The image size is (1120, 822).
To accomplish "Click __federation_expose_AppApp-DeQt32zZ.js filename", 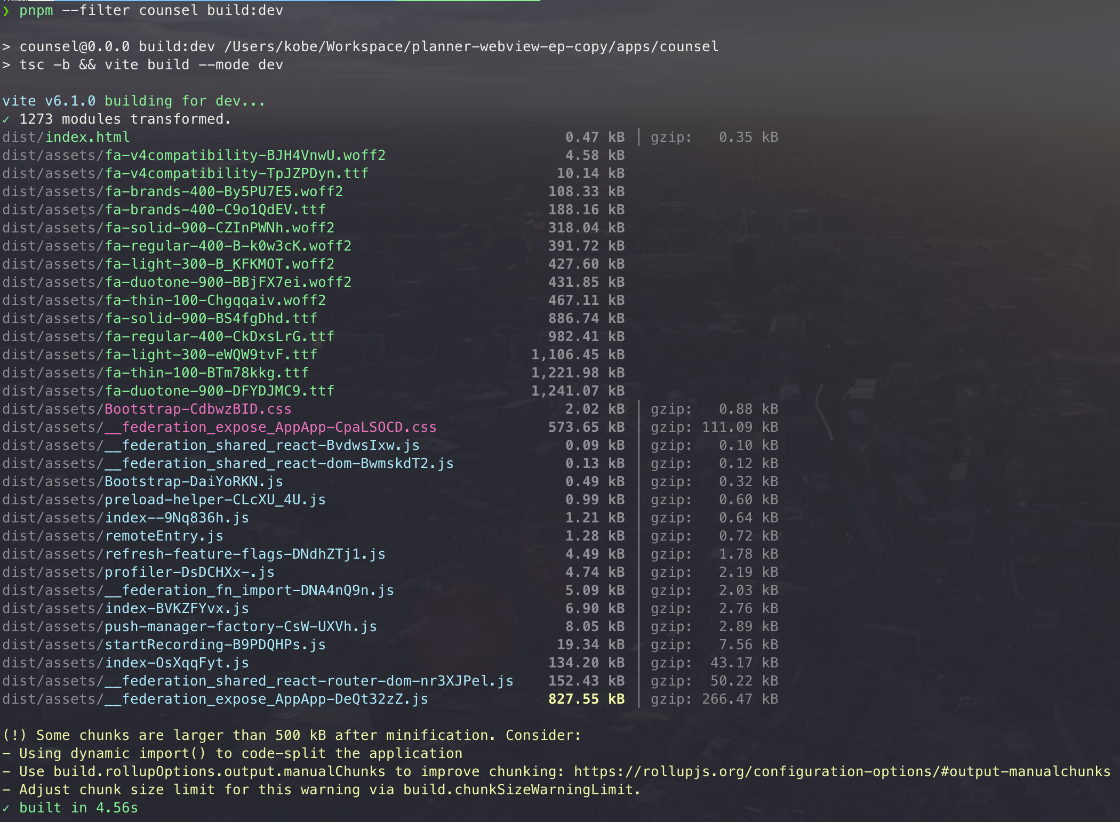I will (267, 699).
